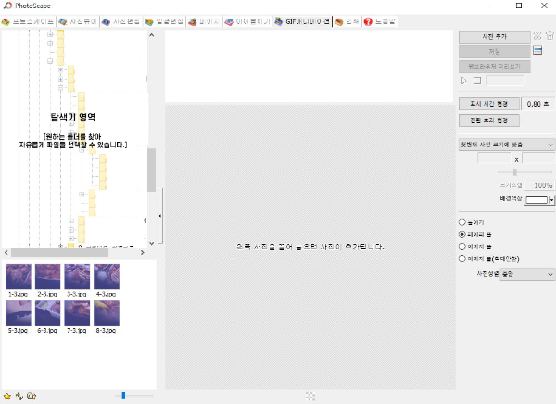The height and width of the screenshot is (404, 556).
Task: Select thumbnail 6-3.jpg
Action: [x=47, y=313]
